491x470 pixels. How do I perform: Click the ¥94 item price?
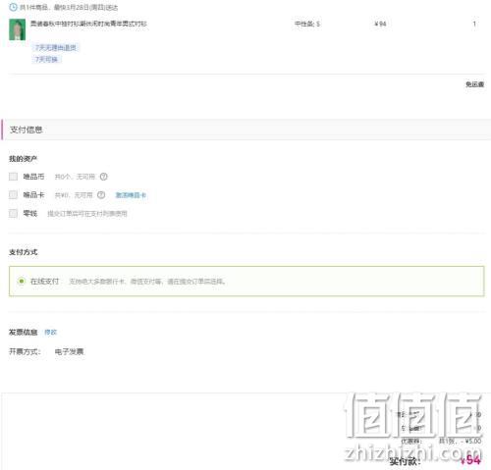[380, 24]
